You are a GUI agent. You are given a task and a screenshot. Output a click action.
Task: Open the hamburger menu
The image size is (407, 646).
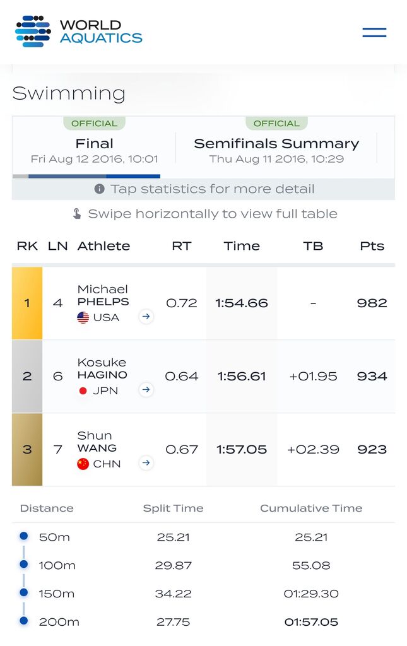[374, 32]
